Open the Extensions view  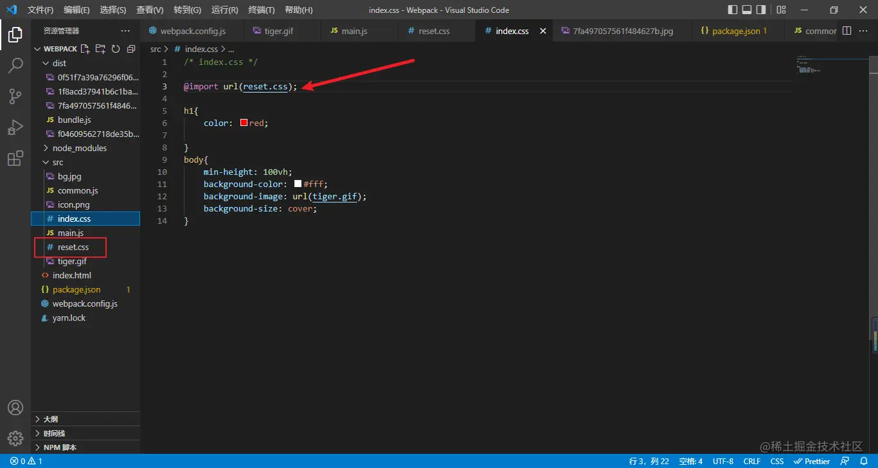click(x=15, y=159)
